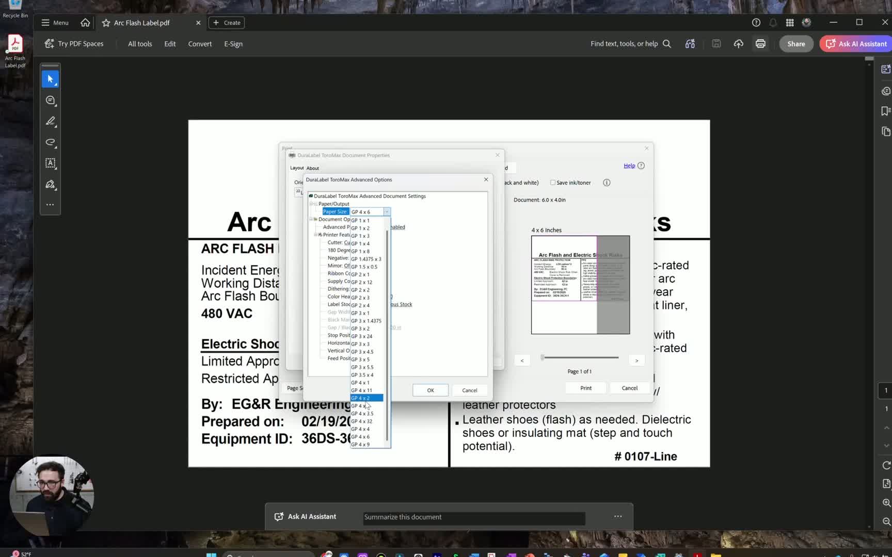Screen dimensions: 892x557
Task: Go to the previous preview page arrow
Action: click(522, 361)
